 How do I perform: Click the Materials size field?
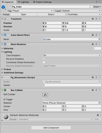tap(97, 48)
